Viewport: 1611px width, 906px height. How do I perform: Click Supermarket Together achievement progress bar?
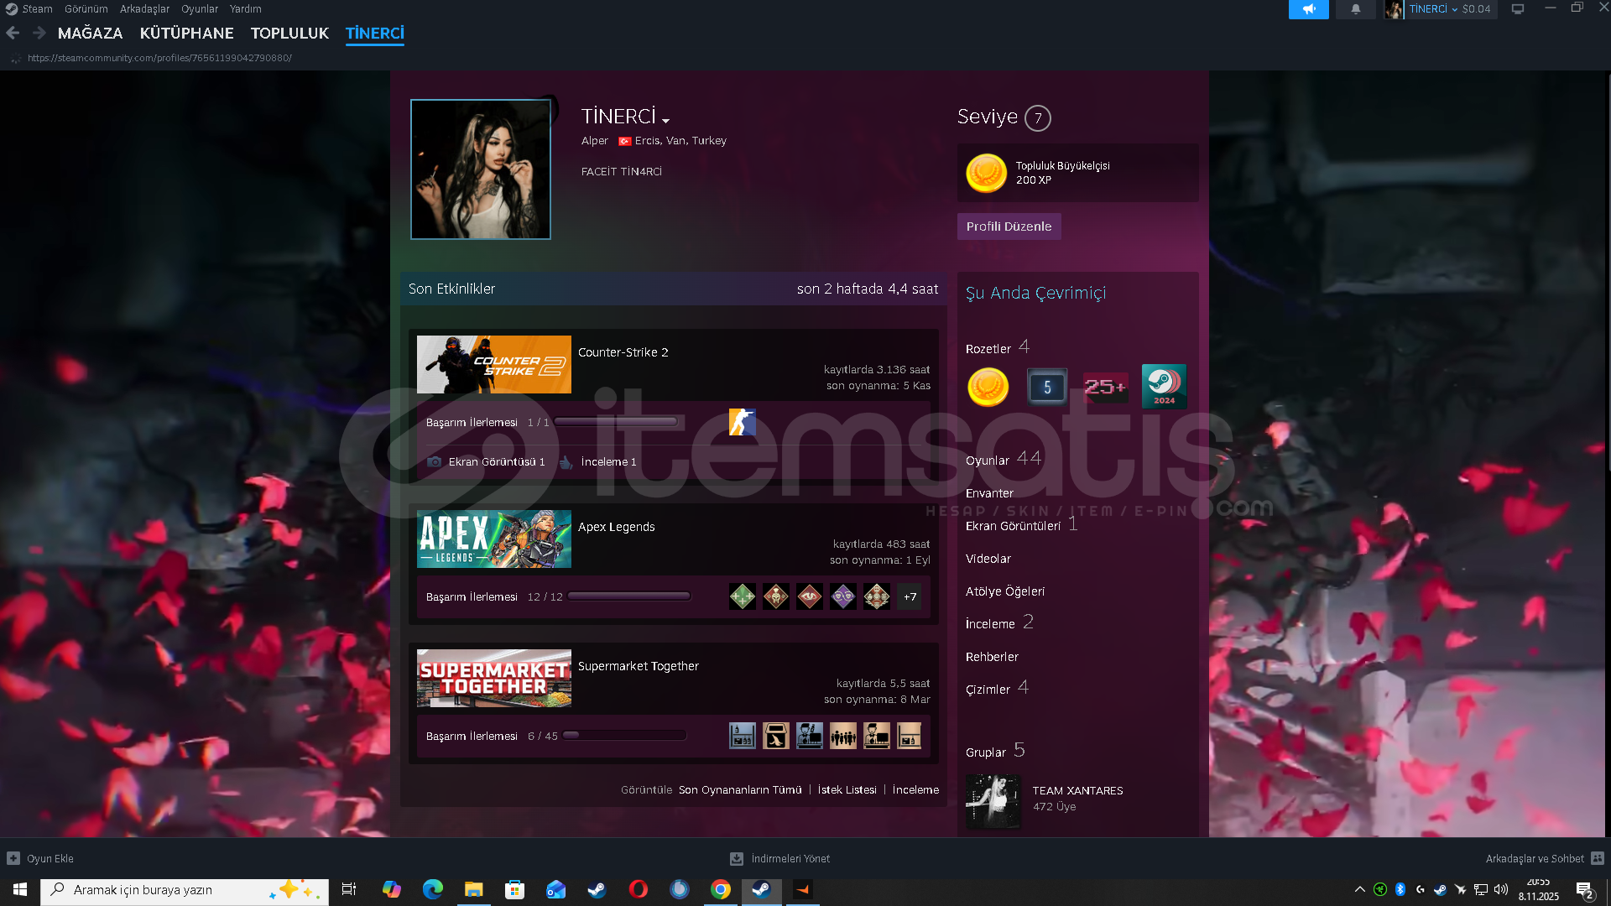(625, 736)
